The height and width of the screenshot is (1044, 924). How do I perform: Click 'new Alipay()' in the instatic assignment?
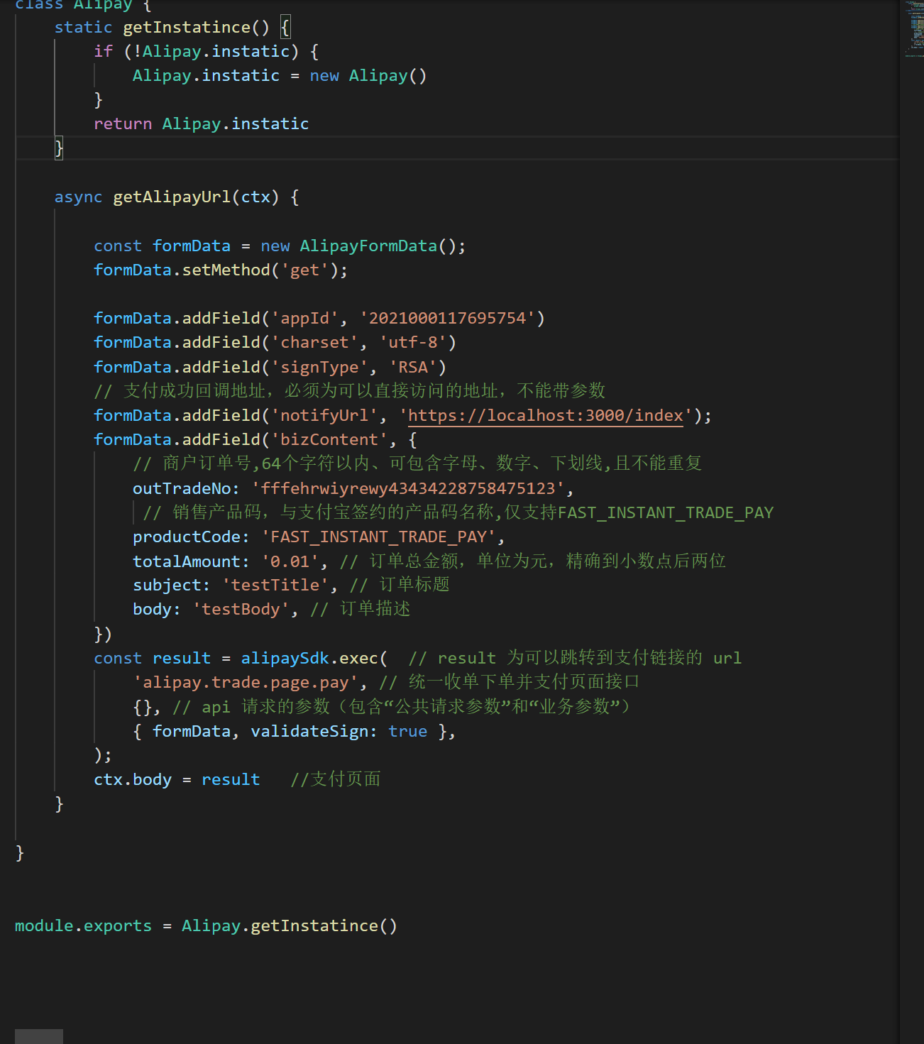tap(368, 75)
